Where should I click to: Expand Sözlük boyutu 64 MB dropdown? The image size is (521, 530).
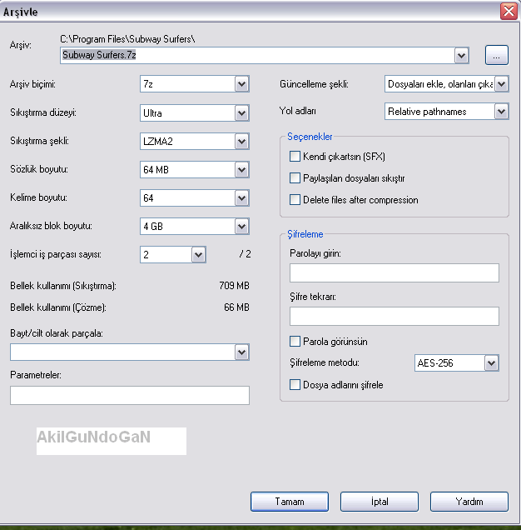click(241, 170)
